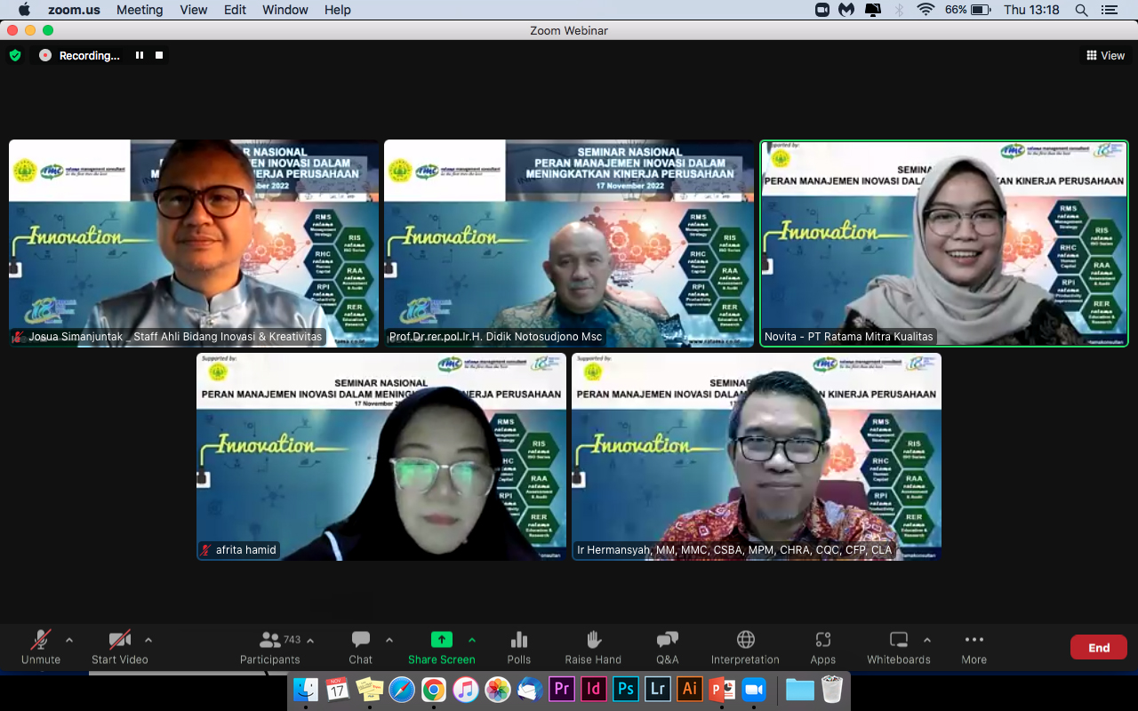Click the Unmute microphone icon
Image resolution: width=1138 pixels, height=711 pixels.
[41, 639]
